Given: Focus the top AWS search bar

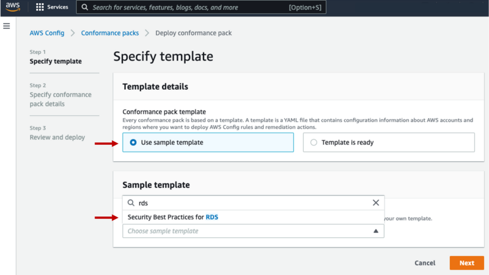Looking at the screenshot, I should pyautogui.click(x=201, y=7).
